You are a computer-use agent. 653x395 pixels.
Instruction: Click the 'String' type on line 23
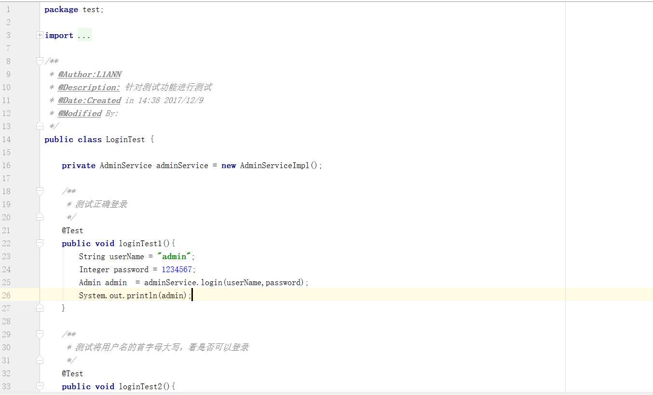click(x=92, y=256)
